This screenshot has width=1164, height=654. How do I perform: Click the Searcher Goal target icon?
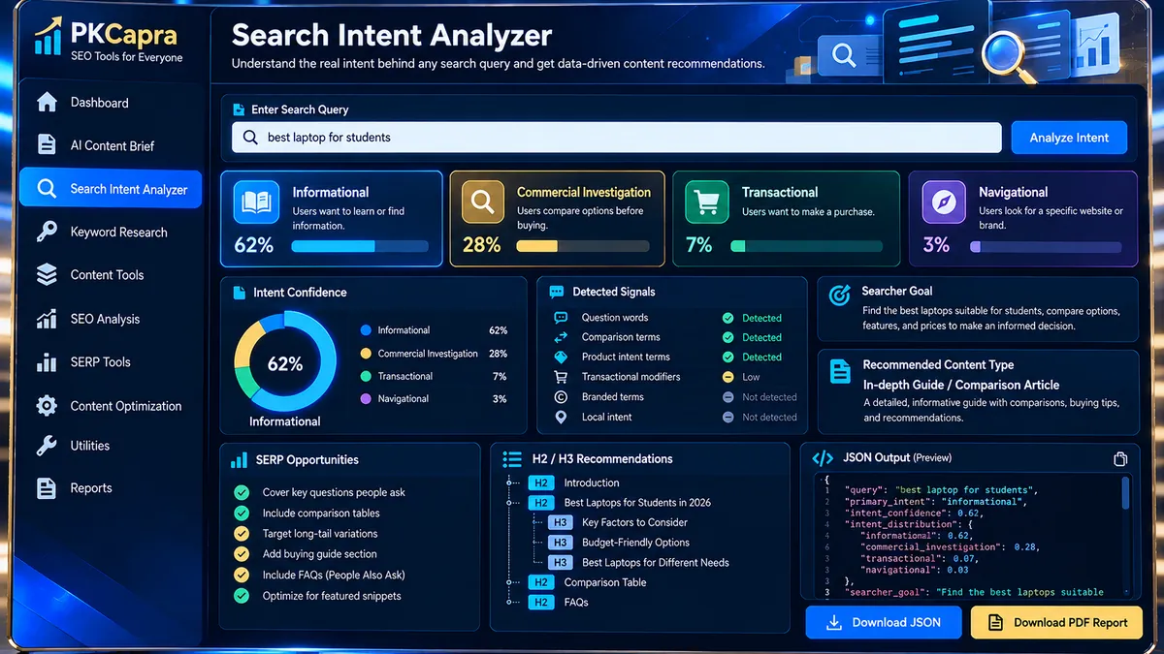click(x=840, y=296)
